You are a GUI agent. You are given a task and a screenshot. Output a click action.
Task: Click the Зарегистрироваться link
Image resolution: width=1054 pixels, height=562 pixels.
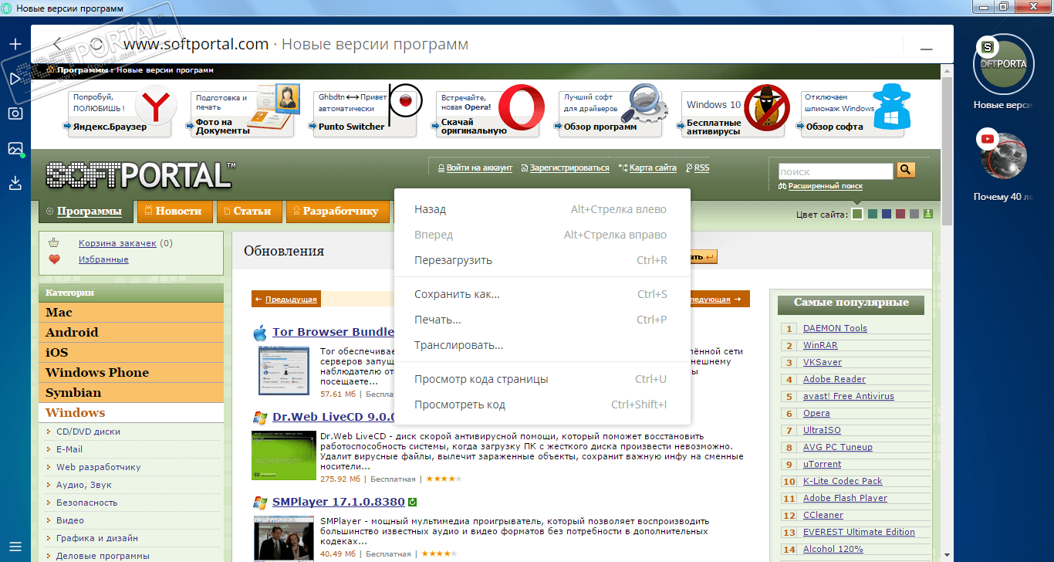569,168
